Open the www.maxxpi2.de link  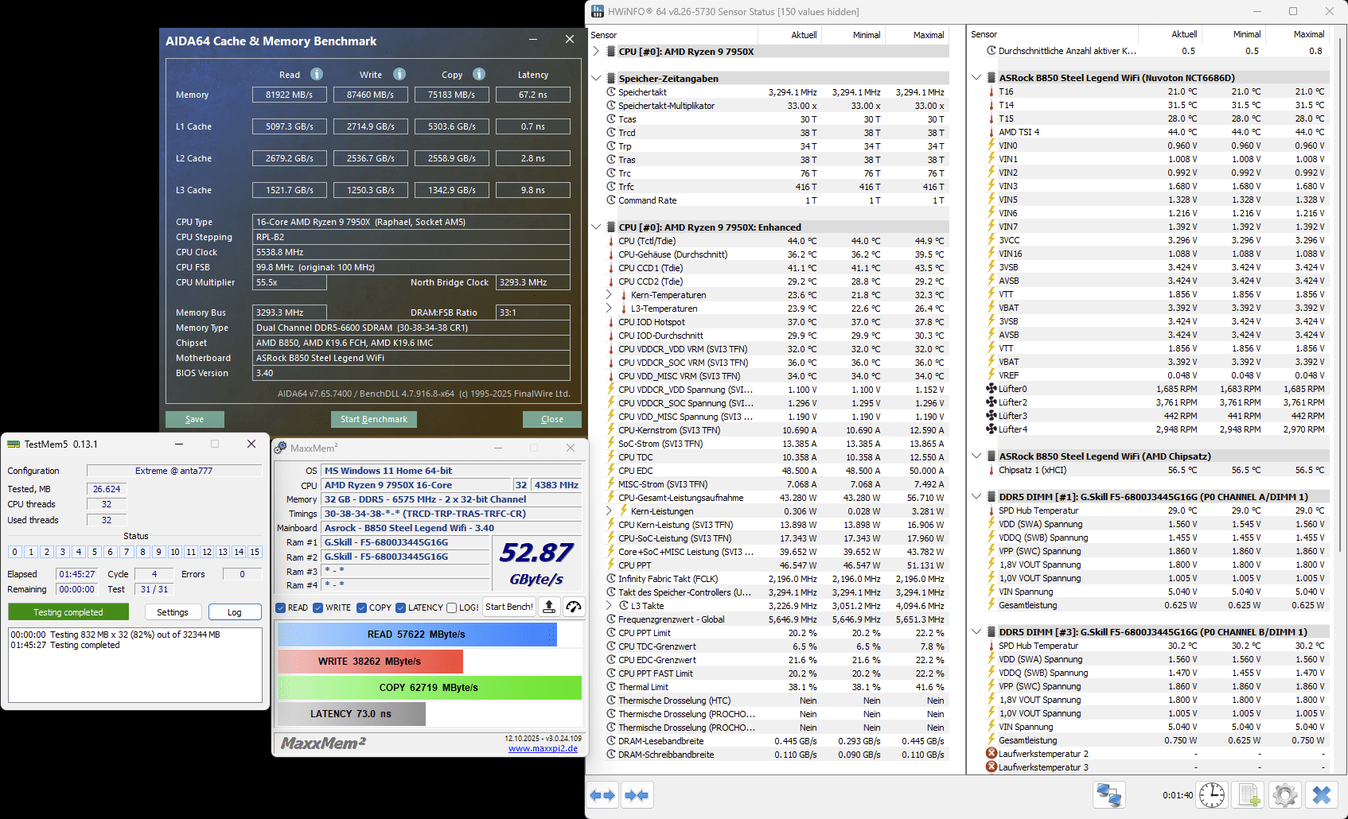543,748
